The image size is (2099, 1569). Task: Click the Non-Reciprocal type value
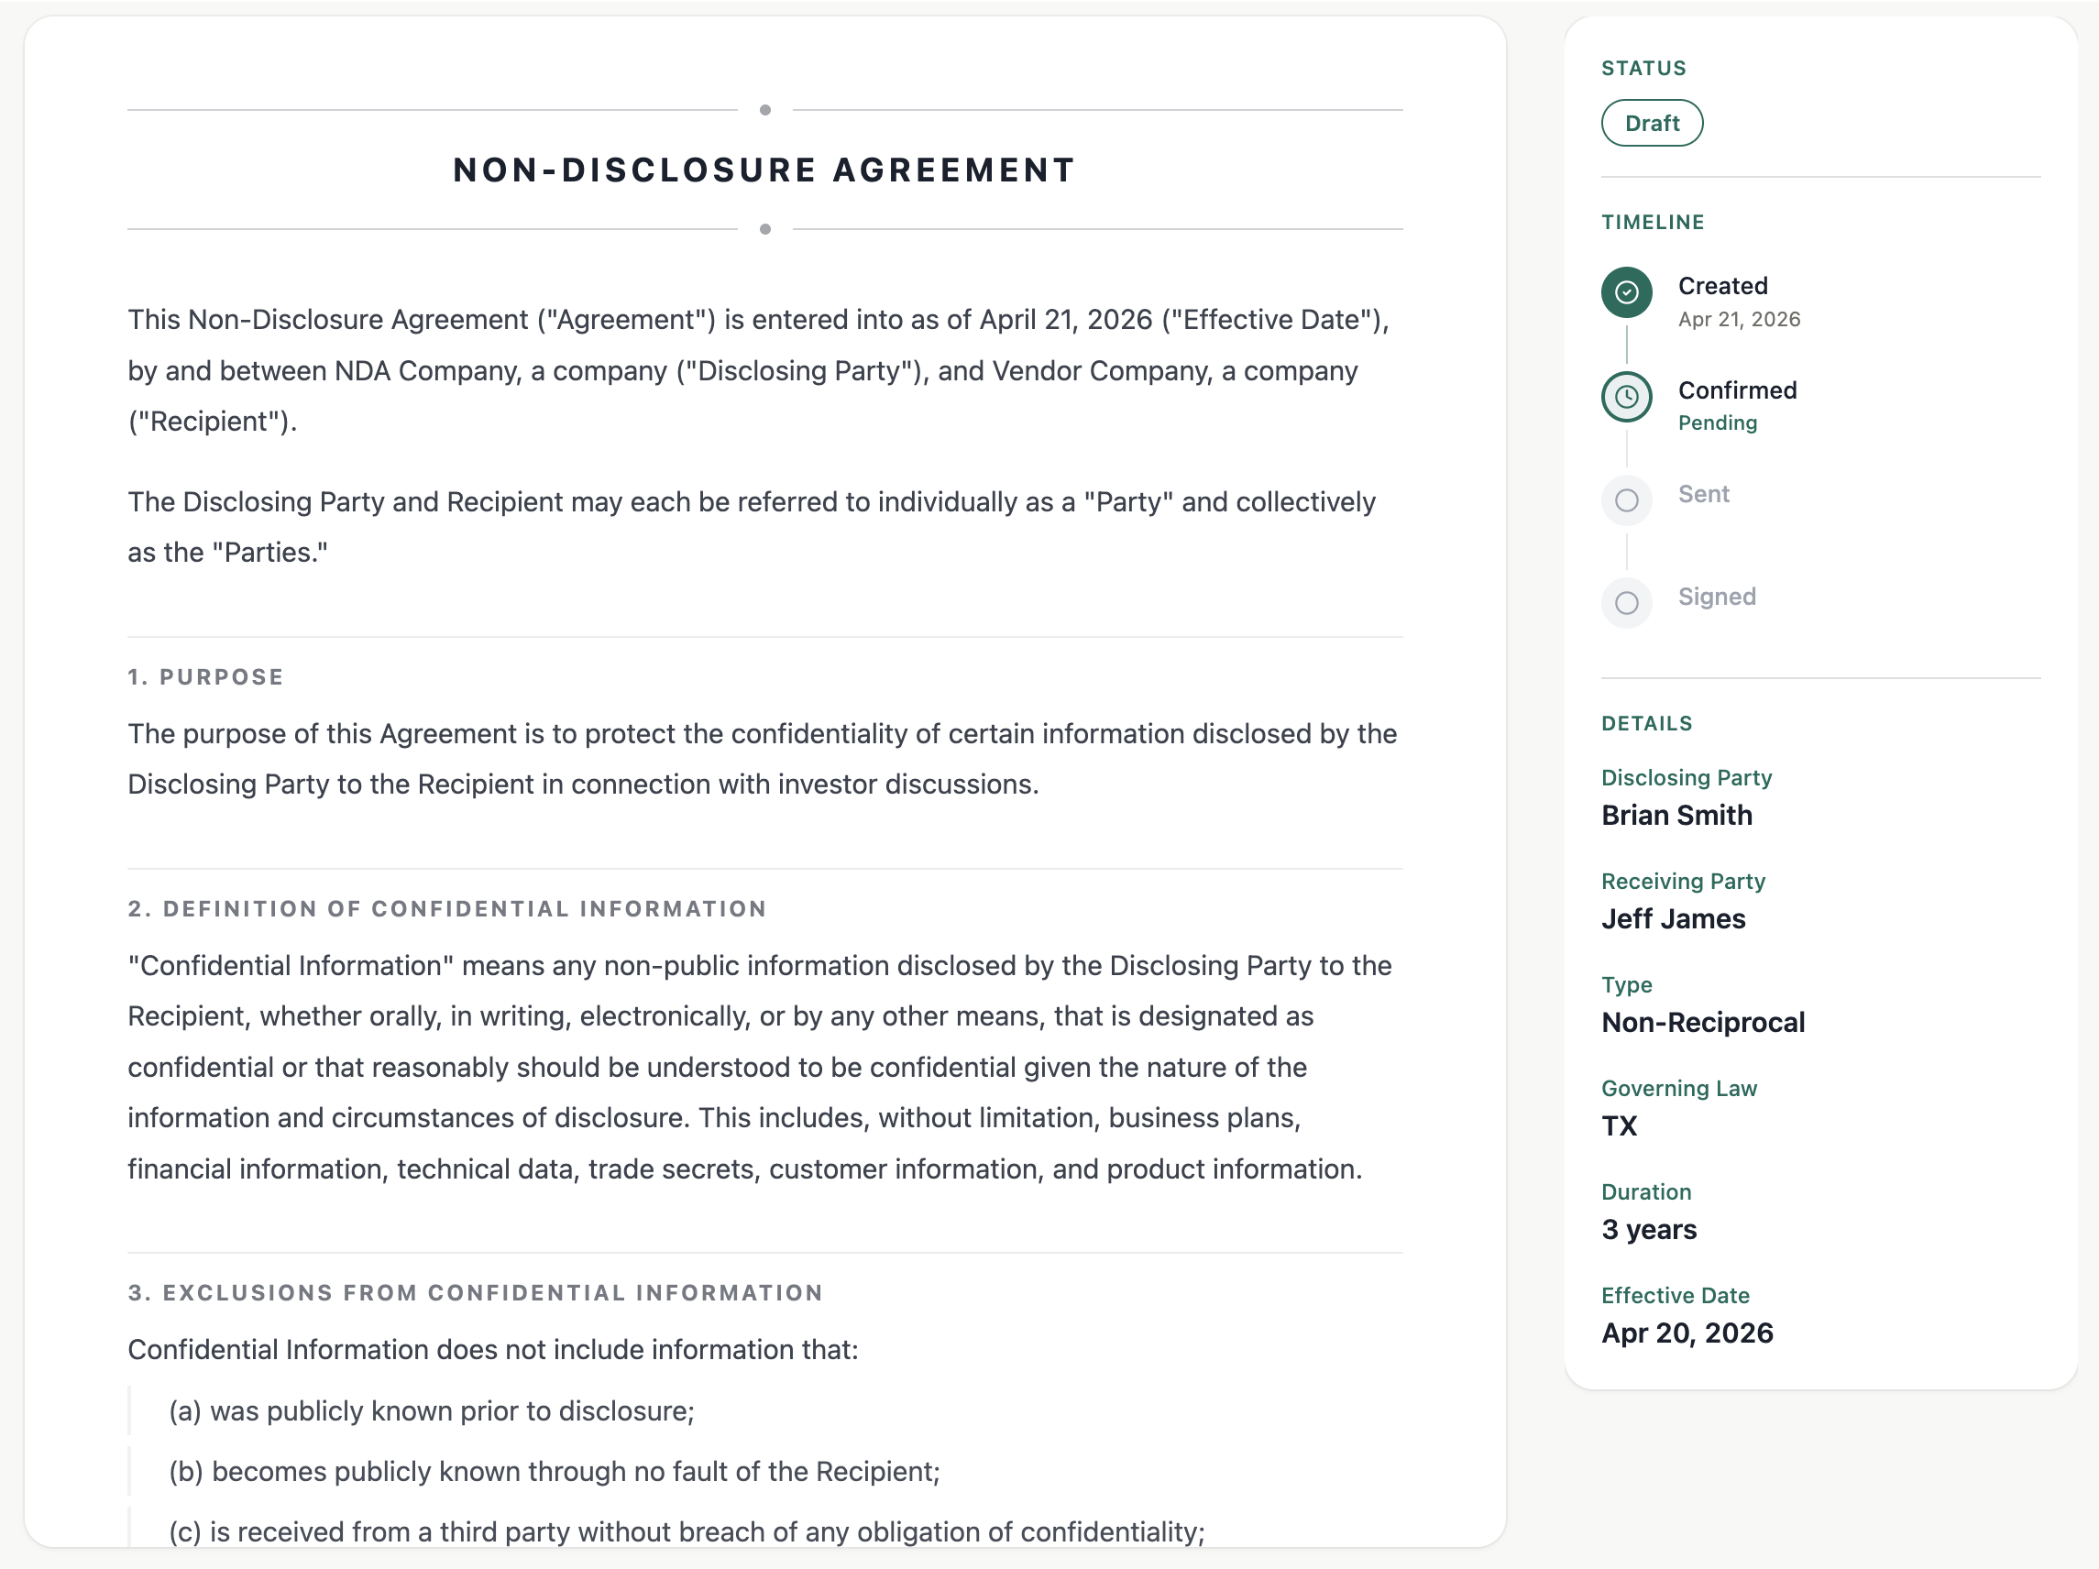point(1702,1023)
